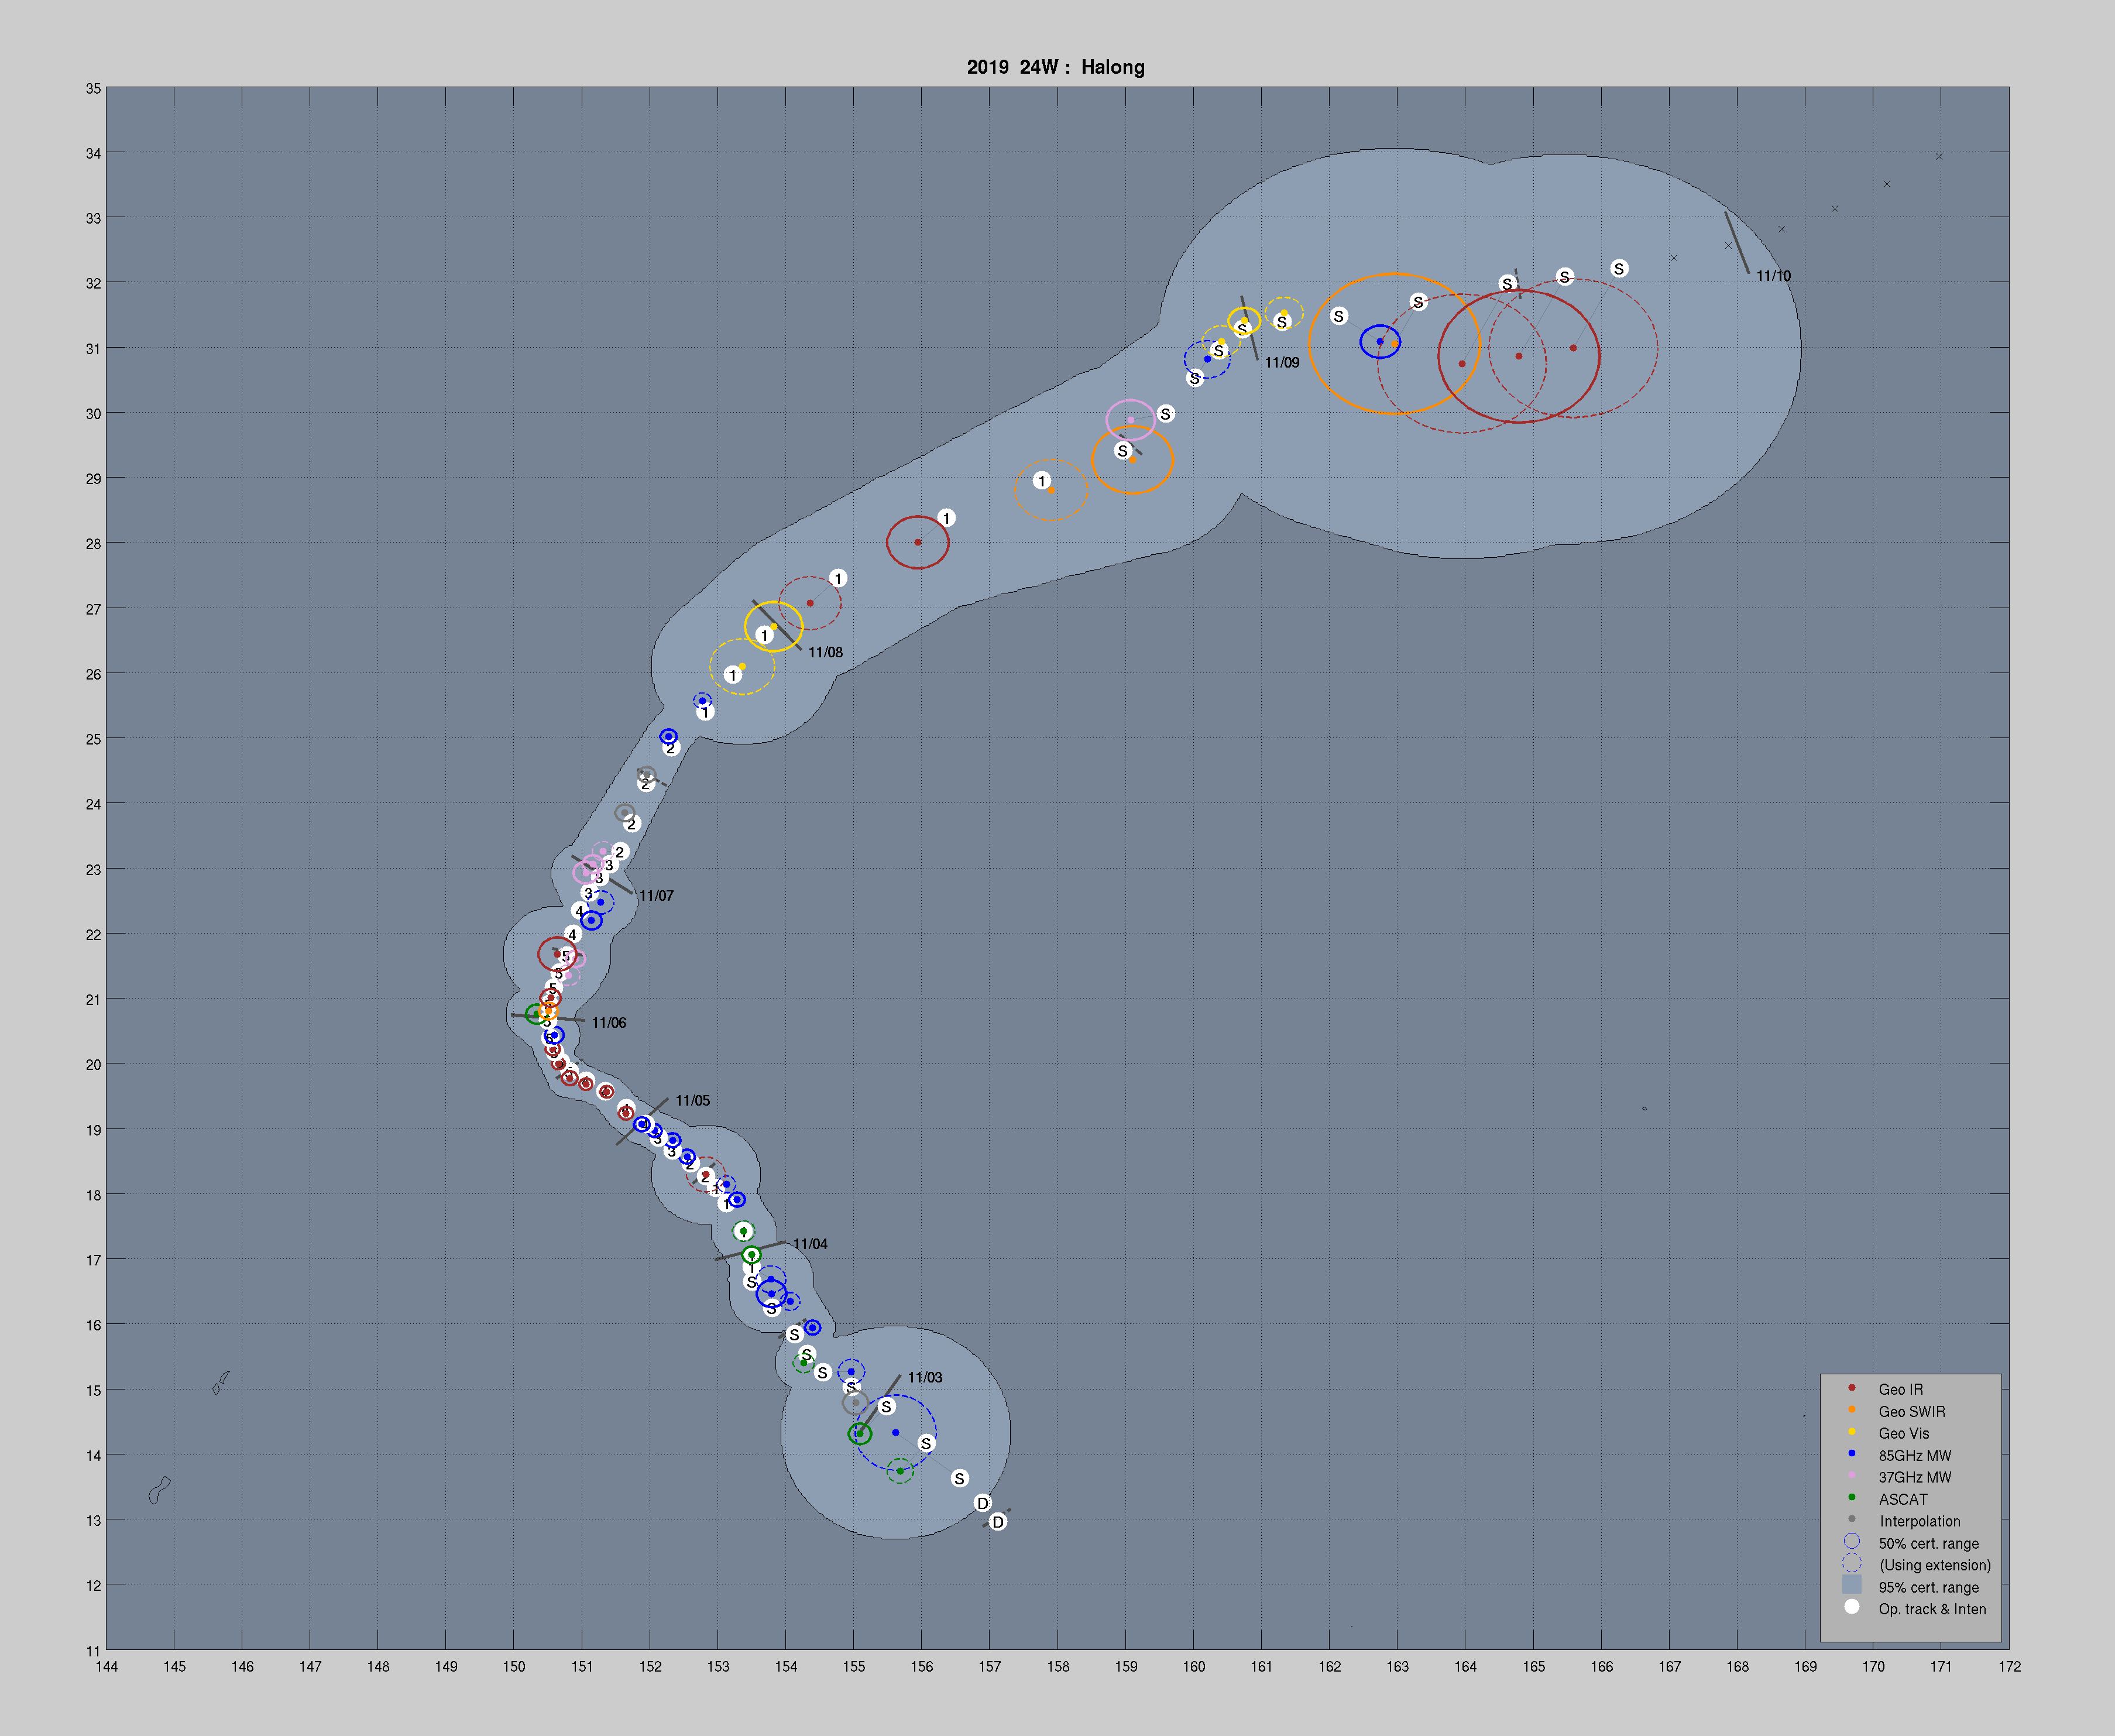
Task: Click the 37GHz MW pink legend dot
Action: [1851, 1476]
